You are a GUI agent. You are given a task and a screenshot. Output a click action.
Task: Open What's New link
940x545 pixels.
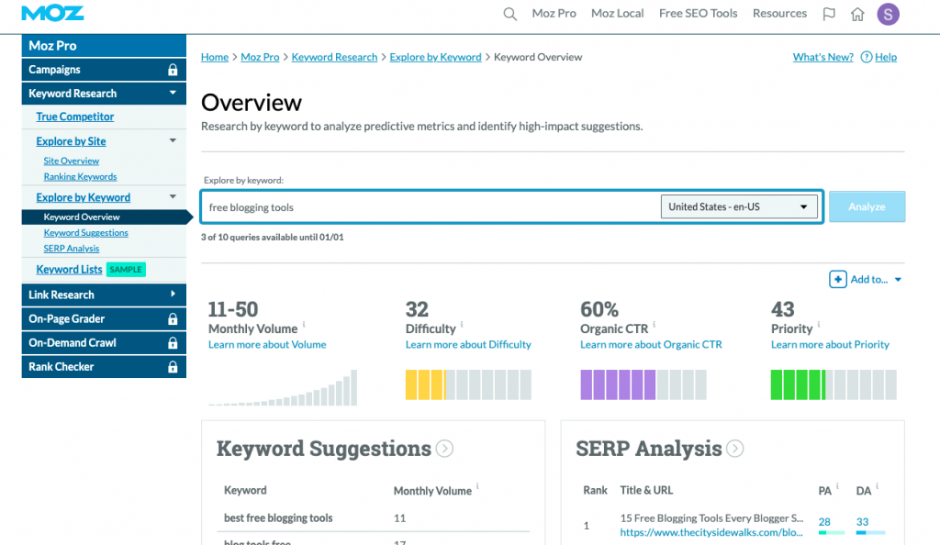(823, 57)
